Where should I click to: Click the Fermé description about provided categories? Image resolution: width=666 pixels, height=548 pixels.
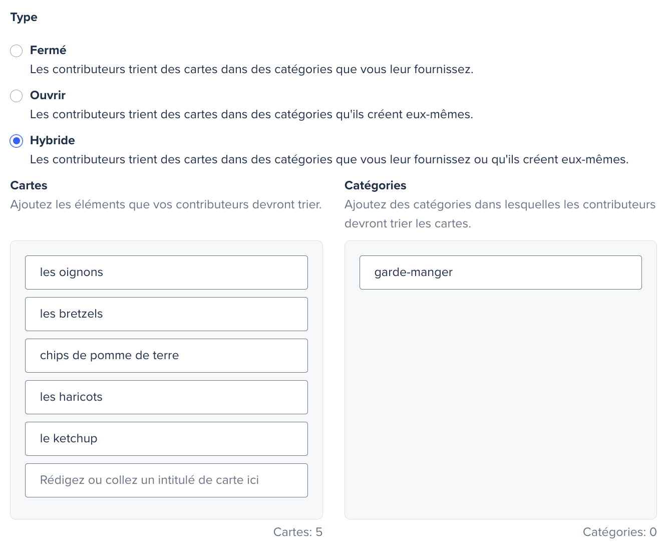point(252,69)
